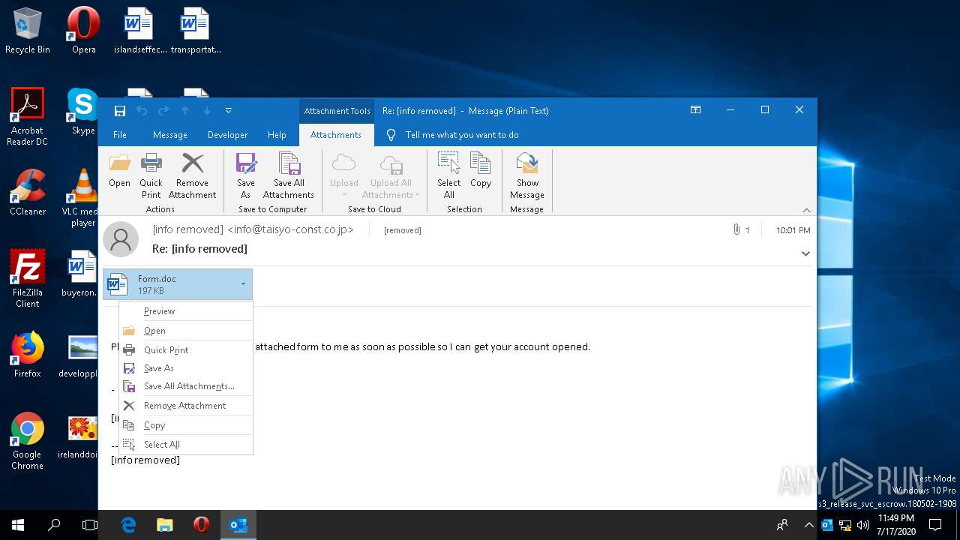The height and width of the screenshot is (540, 960).
Task: Open the File tab
Action: [x=120, y=135]
